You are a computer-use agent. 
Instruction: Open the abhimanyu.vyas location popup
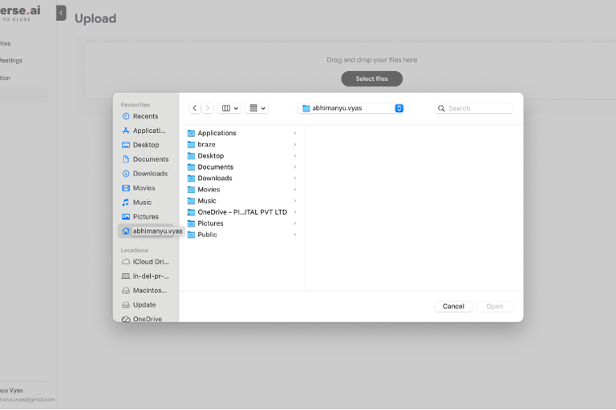pos(351,108)
